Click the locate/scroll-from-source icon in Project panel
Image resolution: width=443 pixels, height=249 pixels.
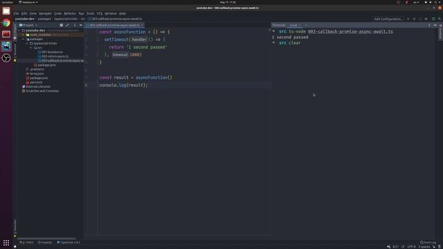pyautogui.click(x=62, y=25)
